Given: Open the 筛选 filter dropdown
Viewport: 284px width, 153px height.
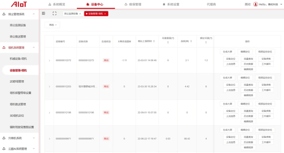Looking at the screenshot, I should (52, 25).
